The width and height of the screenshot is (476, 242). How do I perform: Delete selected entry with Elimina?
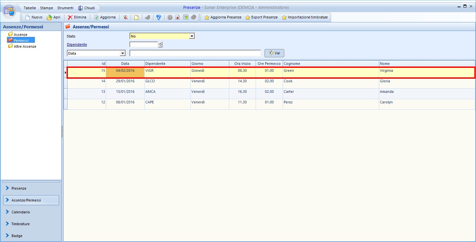[x=77, y=17]
